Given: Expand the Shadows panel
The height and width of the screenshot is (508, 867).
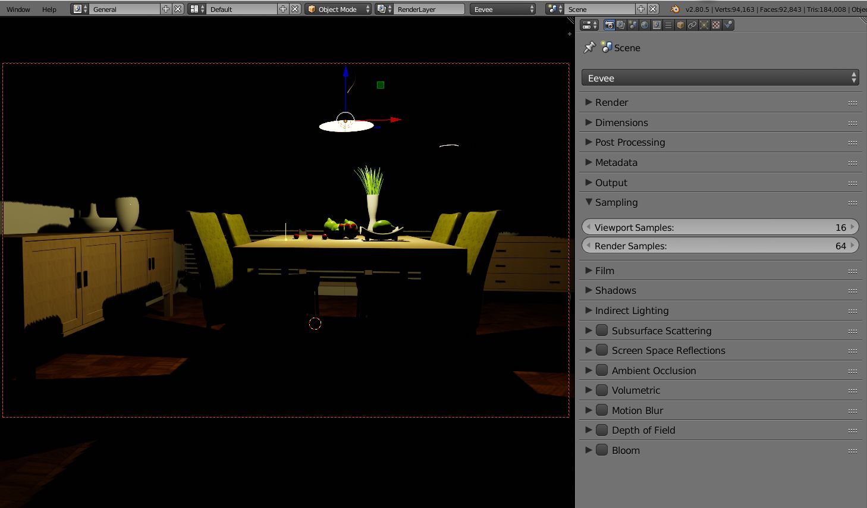Looking at the screenshot, I should [x=615, y=290].
